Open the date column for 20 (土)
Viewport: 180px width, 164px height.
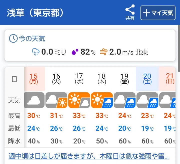147,79
